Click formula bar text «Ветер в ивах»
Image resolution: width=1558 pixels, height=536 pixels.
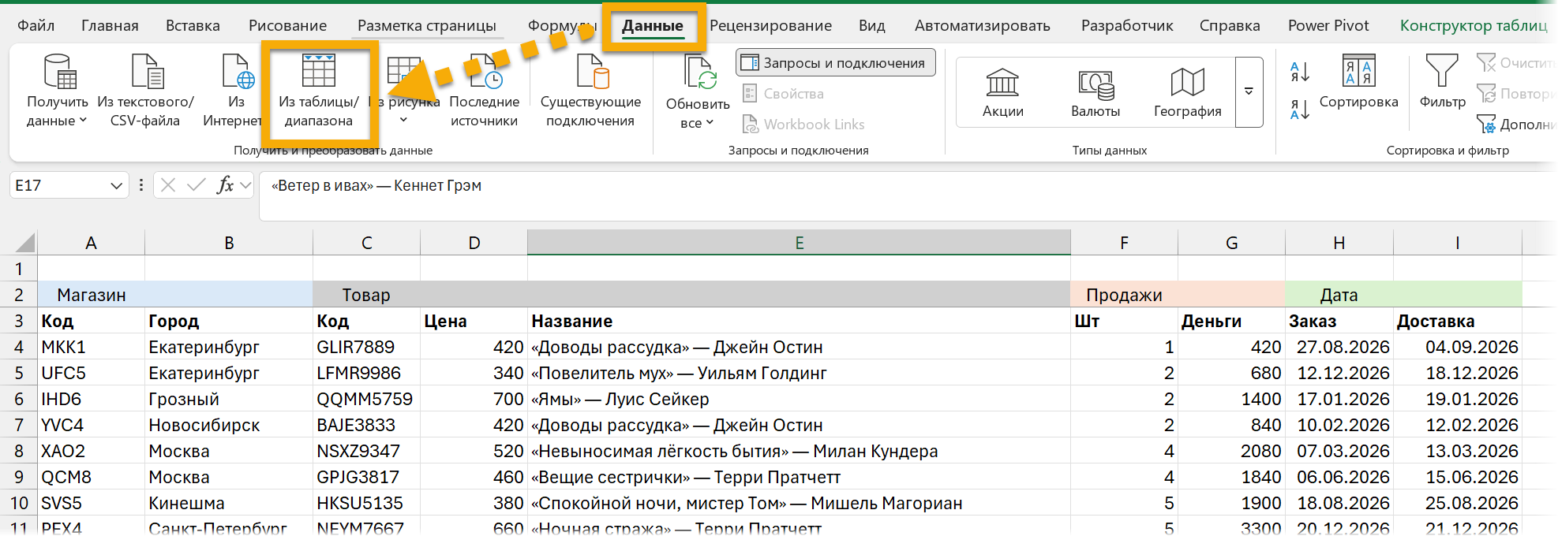click(323, 186)
